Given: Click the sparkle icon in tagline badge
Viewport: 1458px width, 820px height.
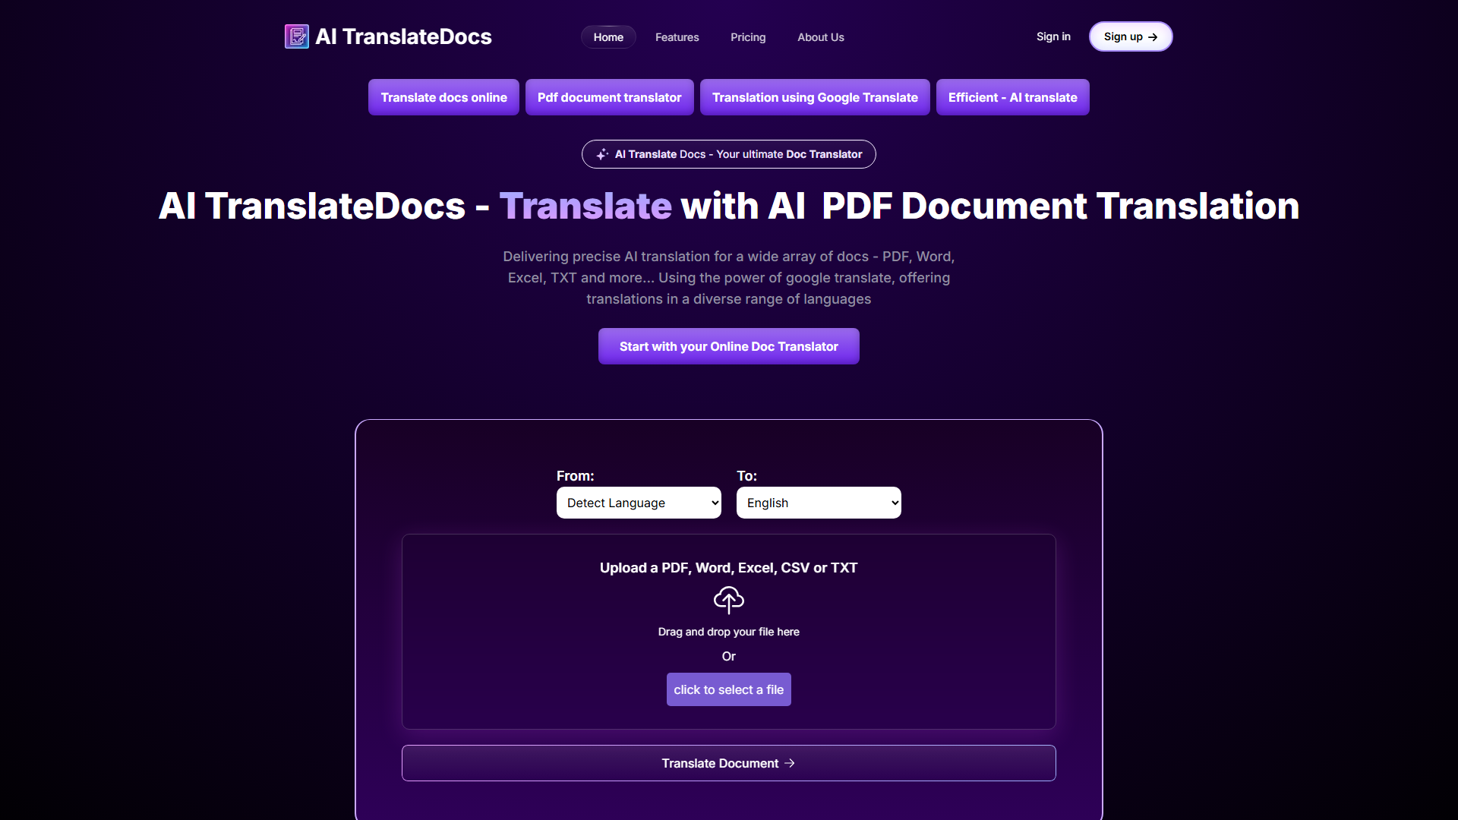Looking at the screenshot, I should (602, 154).
